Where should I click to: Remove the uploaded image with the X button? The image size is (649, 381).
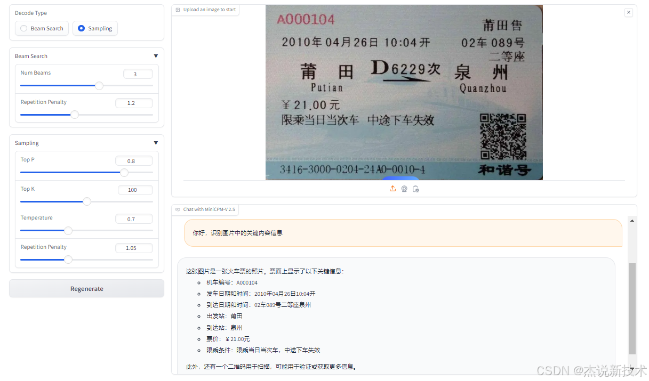pos(629,12)
